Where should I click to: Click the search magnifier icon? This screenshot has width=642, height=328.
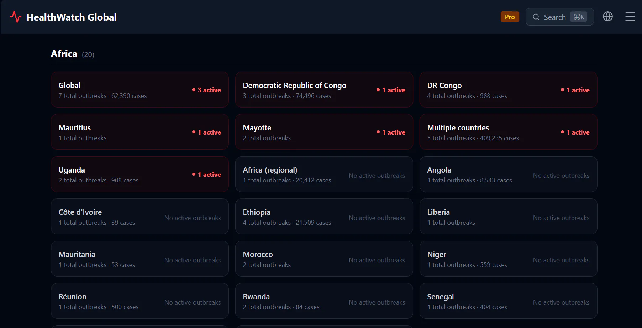pyautogui.click(x=536, y=17)
